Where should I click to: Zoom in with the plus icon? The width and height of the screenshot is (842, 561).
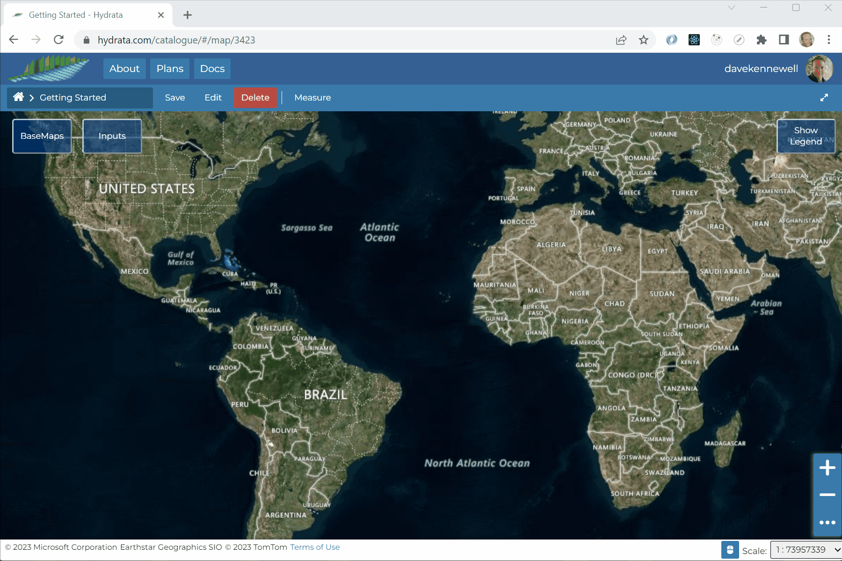[x=827, y=467]
